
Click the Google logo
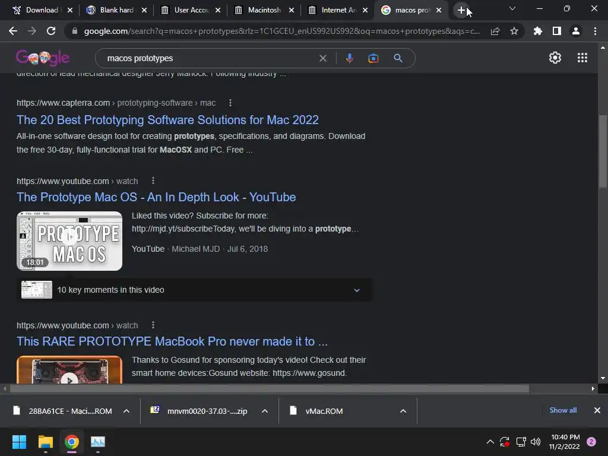[x=43, y=58]
